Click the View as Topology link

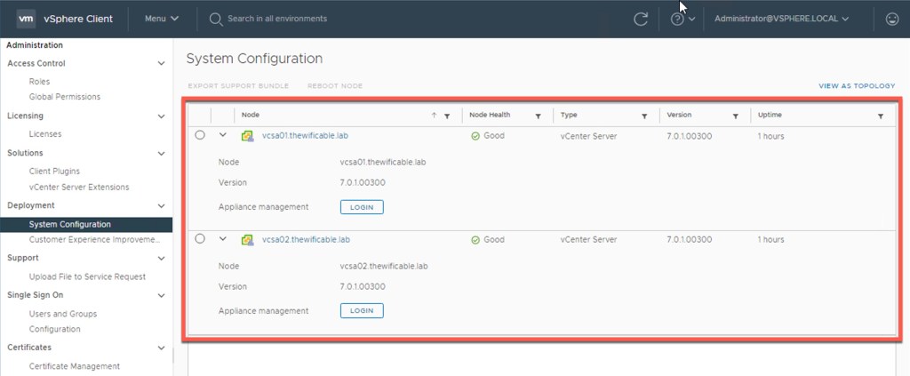[856, 86]
